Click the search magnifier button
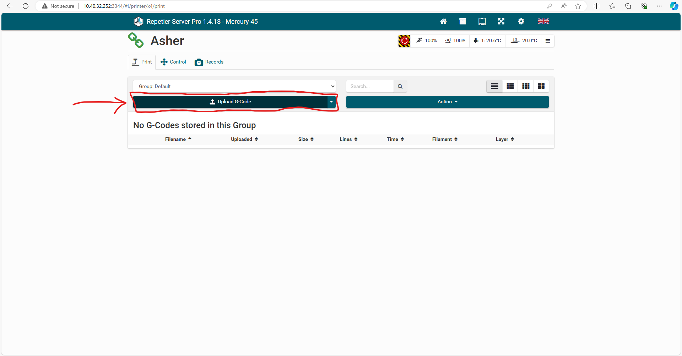Image resolution: width=682 pixels, height=356 pixels. coord(400,86)
